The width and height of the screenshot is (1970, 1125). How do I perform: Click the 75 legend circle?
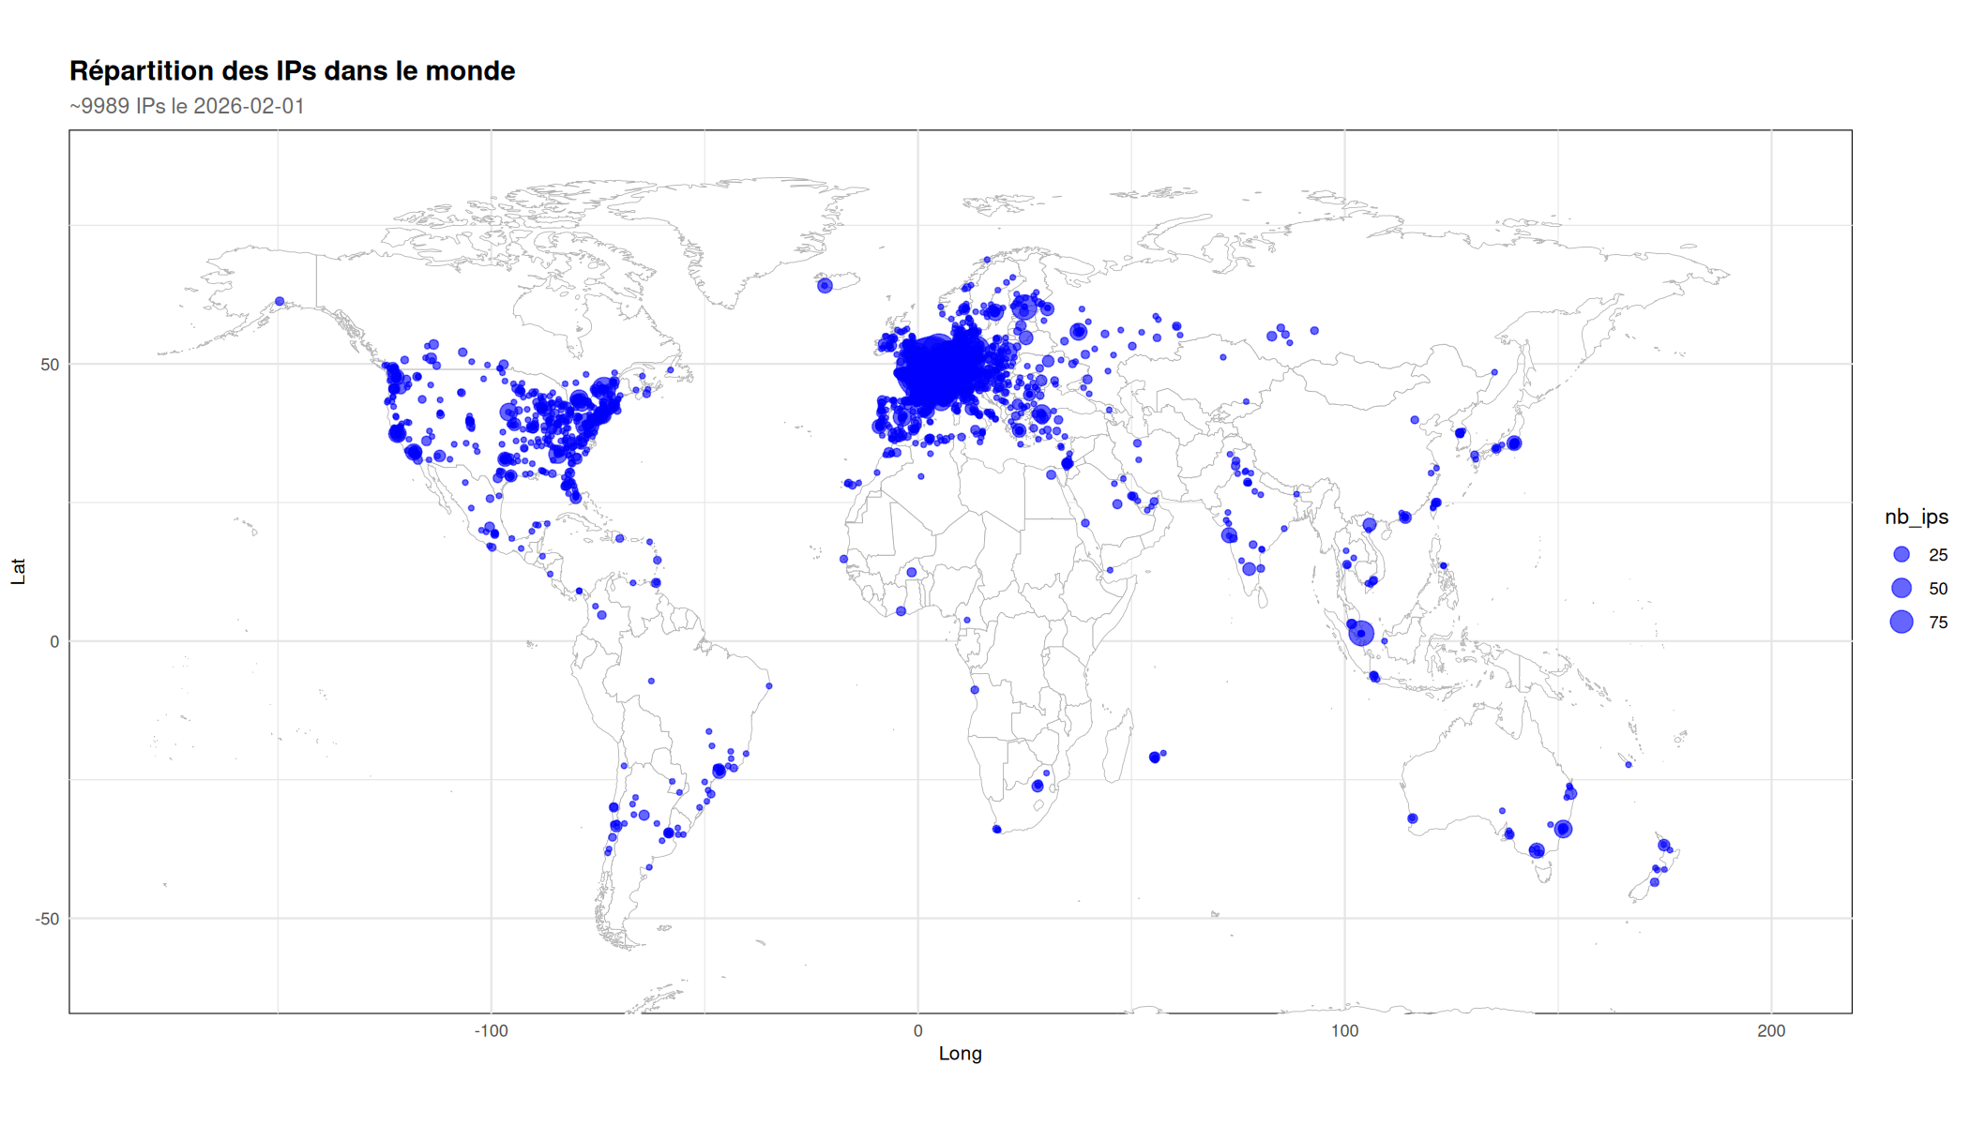[x=1902, y=622]
